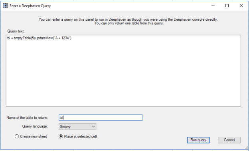Expand the chevron arrow beside Groovy
The image size is (249, 151).
pyautogui.click(x=93, y=126)
